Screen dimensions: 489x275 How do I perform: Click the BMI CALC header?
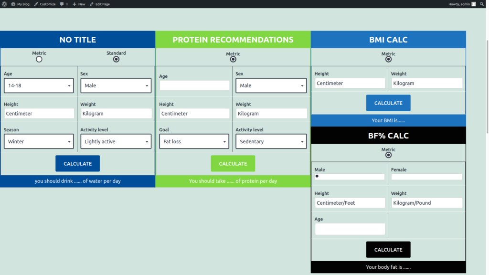tap(388, 40)
